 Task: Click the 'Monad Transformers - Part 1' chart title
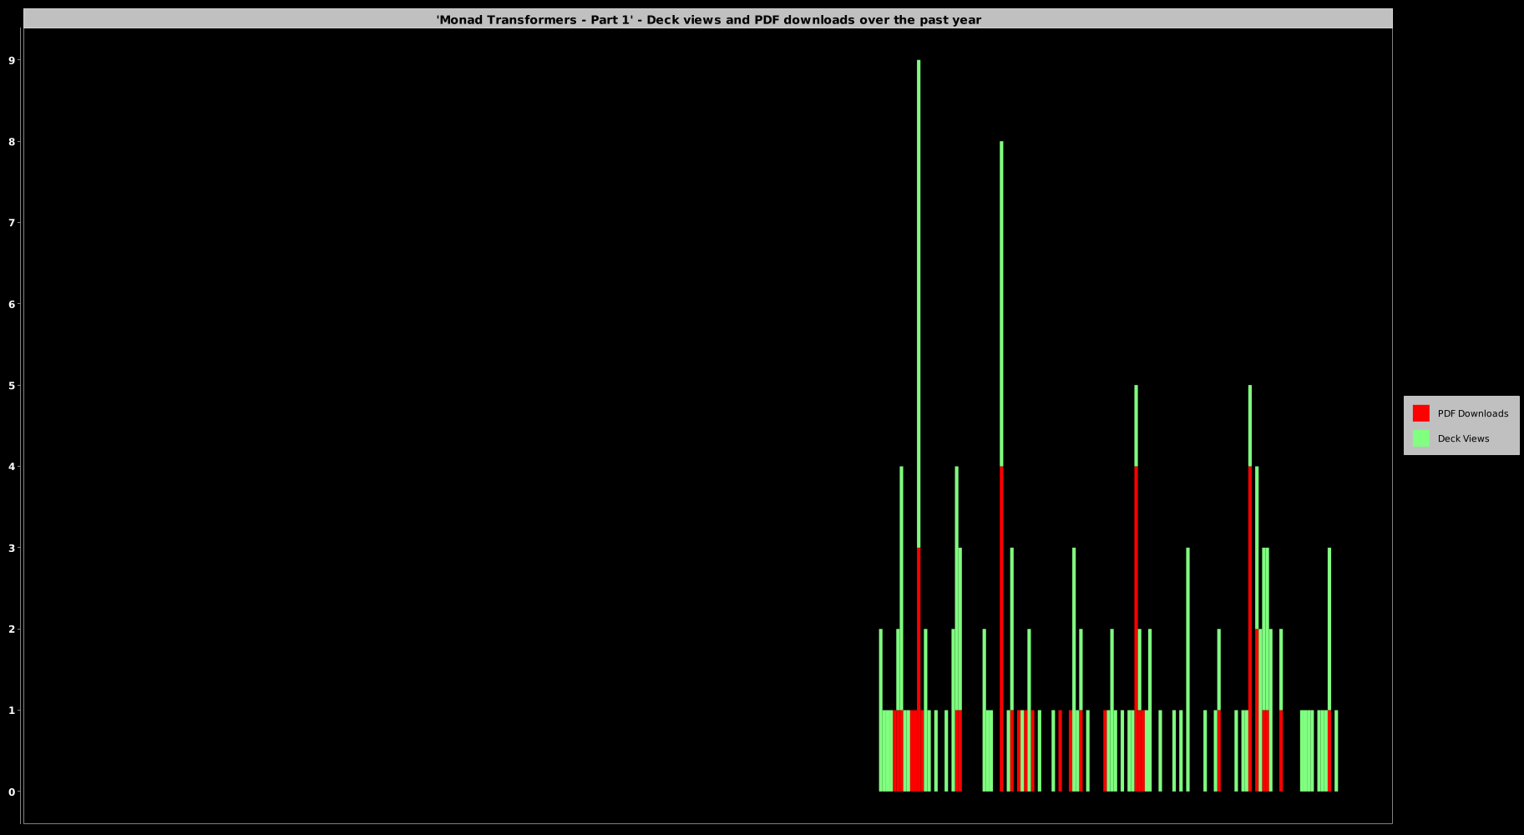click(708, 20)
